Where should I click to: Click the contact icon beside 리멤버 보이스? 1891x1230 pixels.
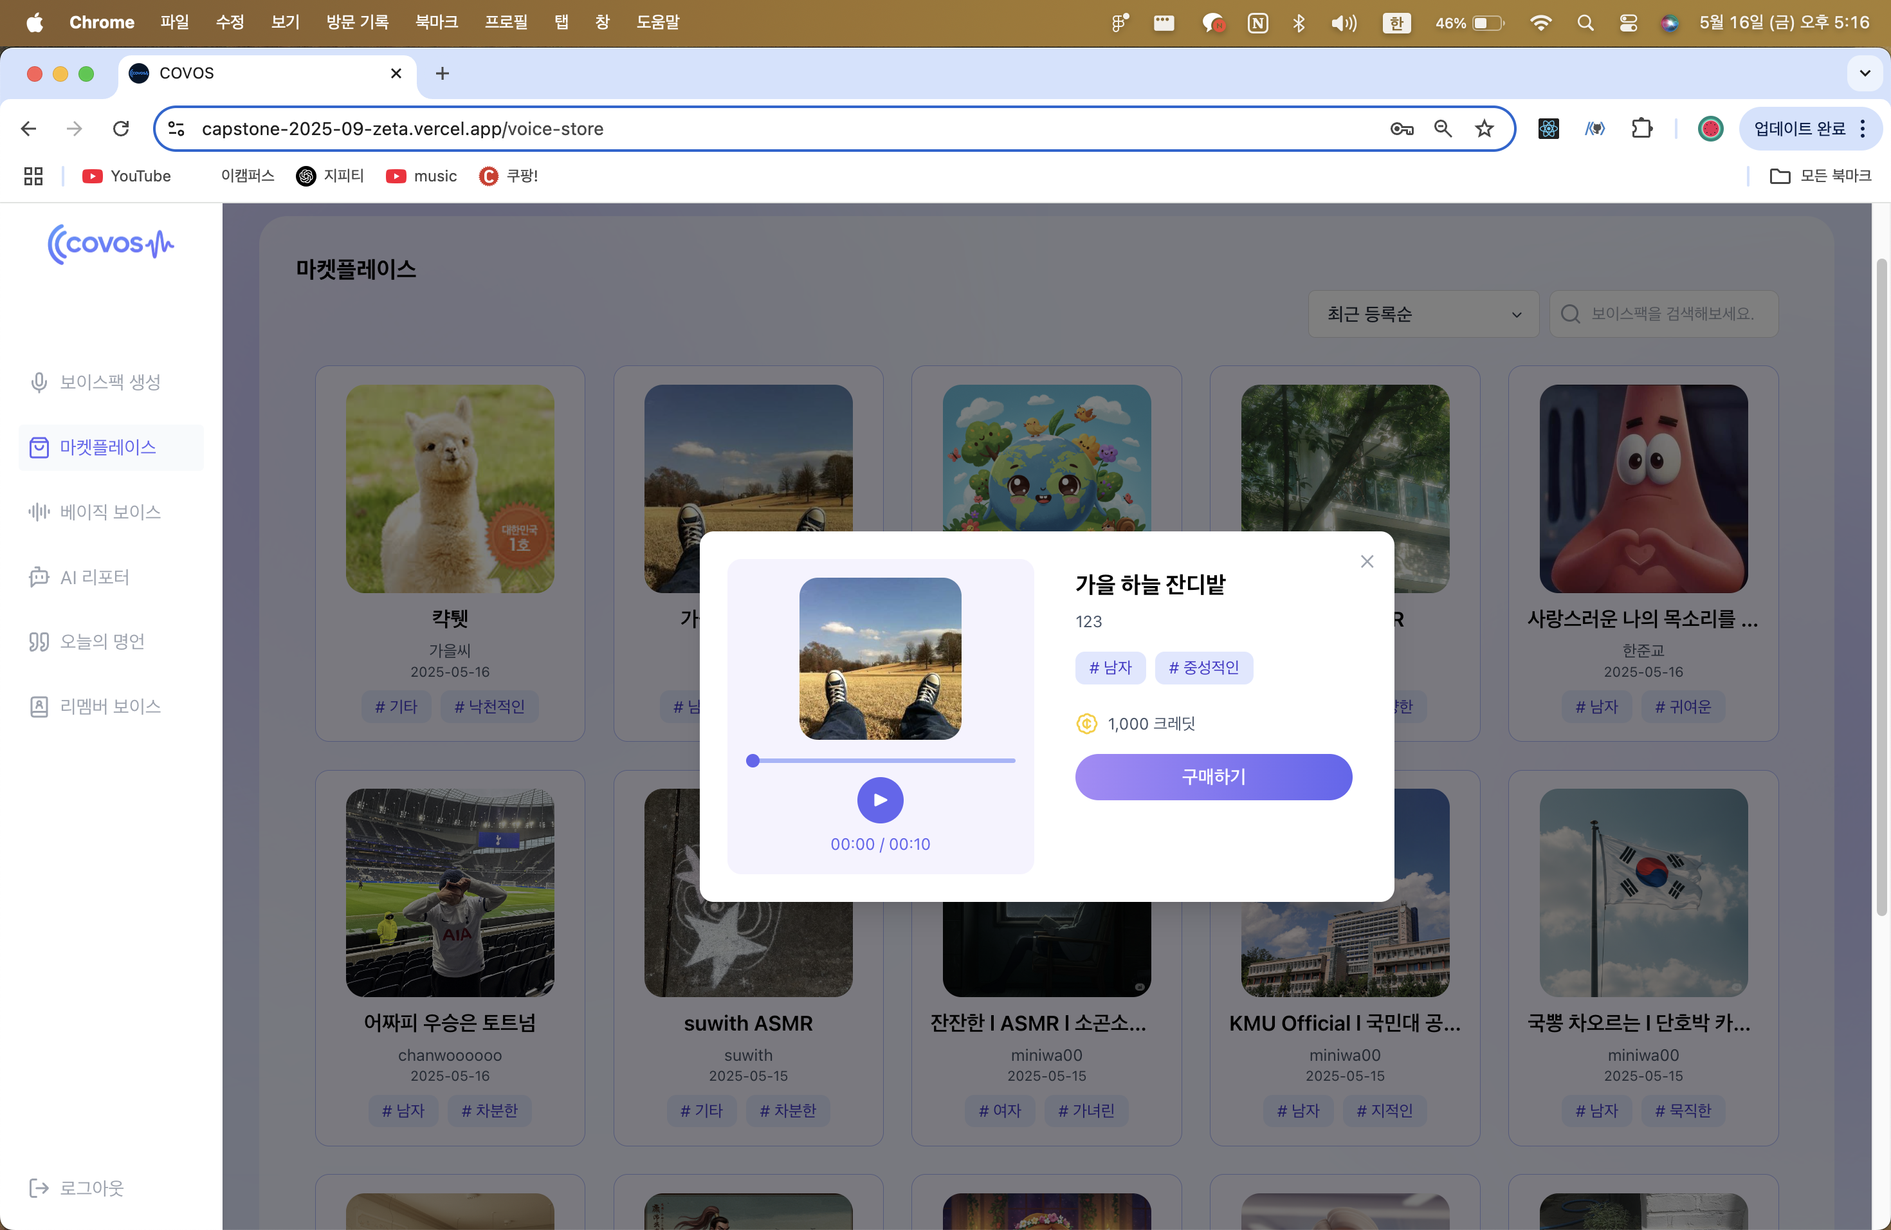pyautogui.click(x=38, y=706)
